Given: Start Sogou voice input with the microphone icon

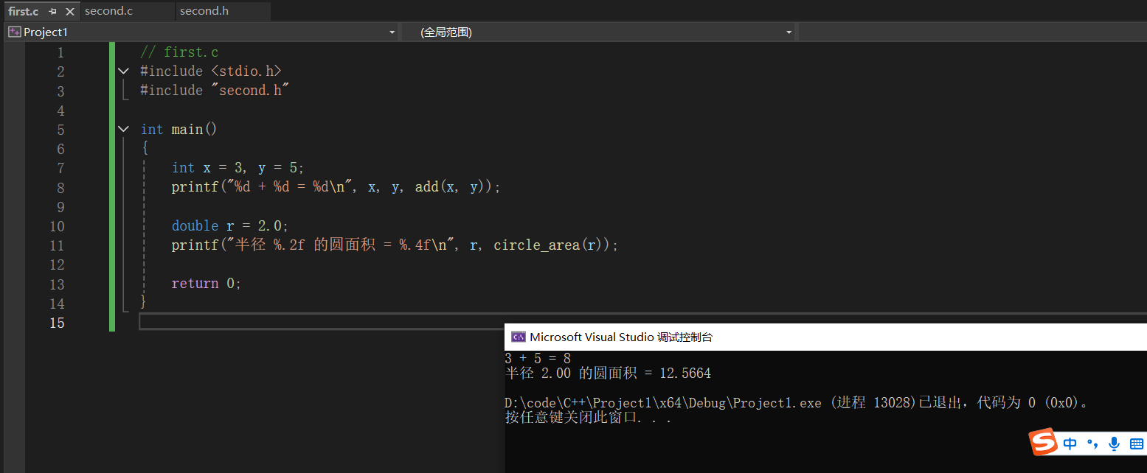Looking at the screenshot, I should [x=1115, y=444].
